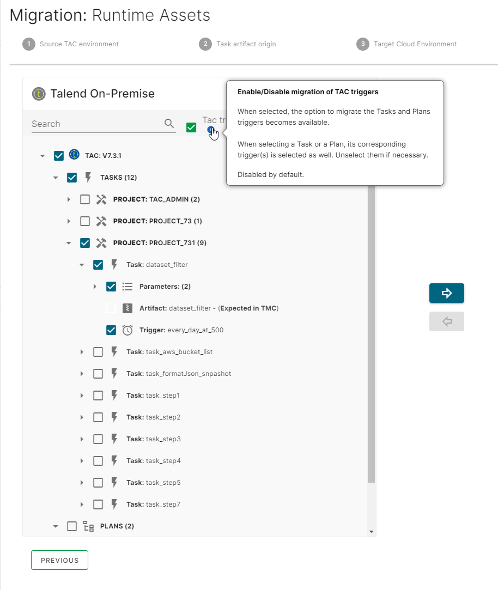Check the TAC_ADMIN project checkbox
Viewport: 498px width, 590px height.
pos(85,199)
